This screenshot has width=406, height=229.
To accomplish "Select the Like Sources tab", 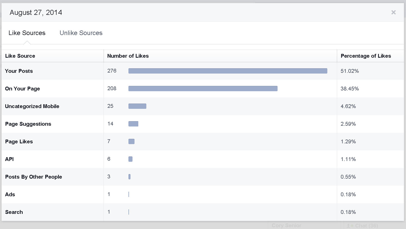I will (27, 33).
